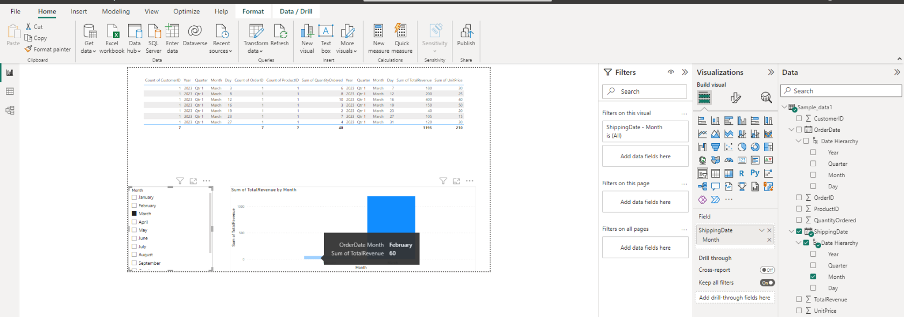Click the filter icon above Month slicer

coord(180,181)
